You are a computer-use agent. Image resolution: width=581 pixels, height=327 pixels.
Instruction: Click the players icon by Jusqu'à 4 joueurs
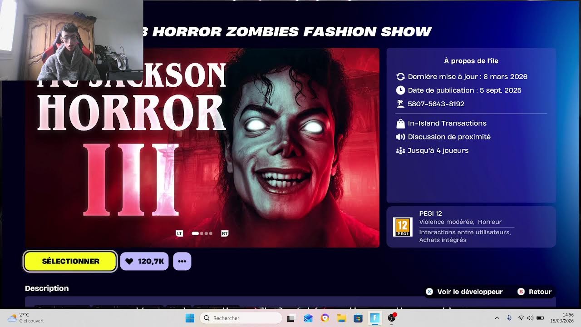click(400, 150)
